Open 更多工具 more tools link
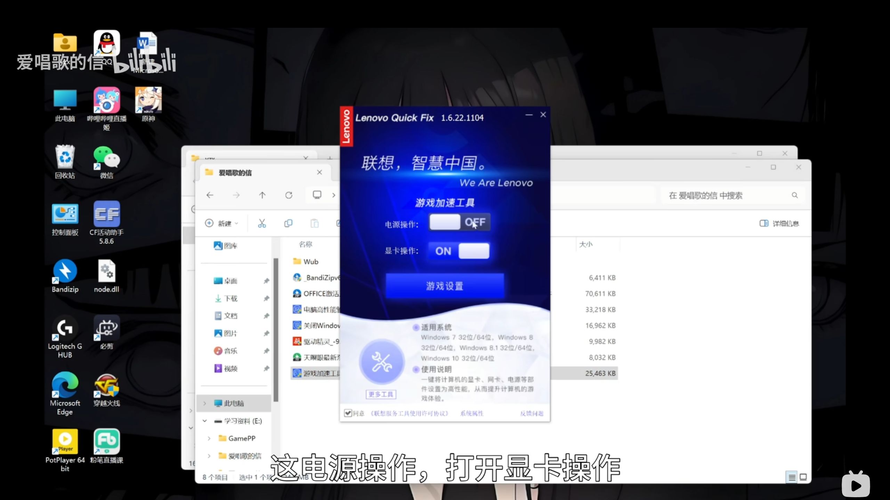The width and height of the screenshot is (890, 500). 381,394
